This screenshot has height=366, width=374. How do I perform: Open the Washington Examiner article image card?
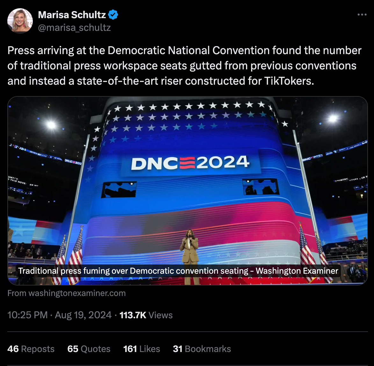click(x=187, y=191)
